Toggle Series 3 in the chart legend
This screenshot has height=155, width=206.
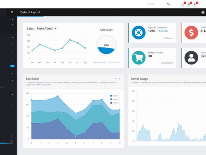pyautogui.click(x=115, y=103)
